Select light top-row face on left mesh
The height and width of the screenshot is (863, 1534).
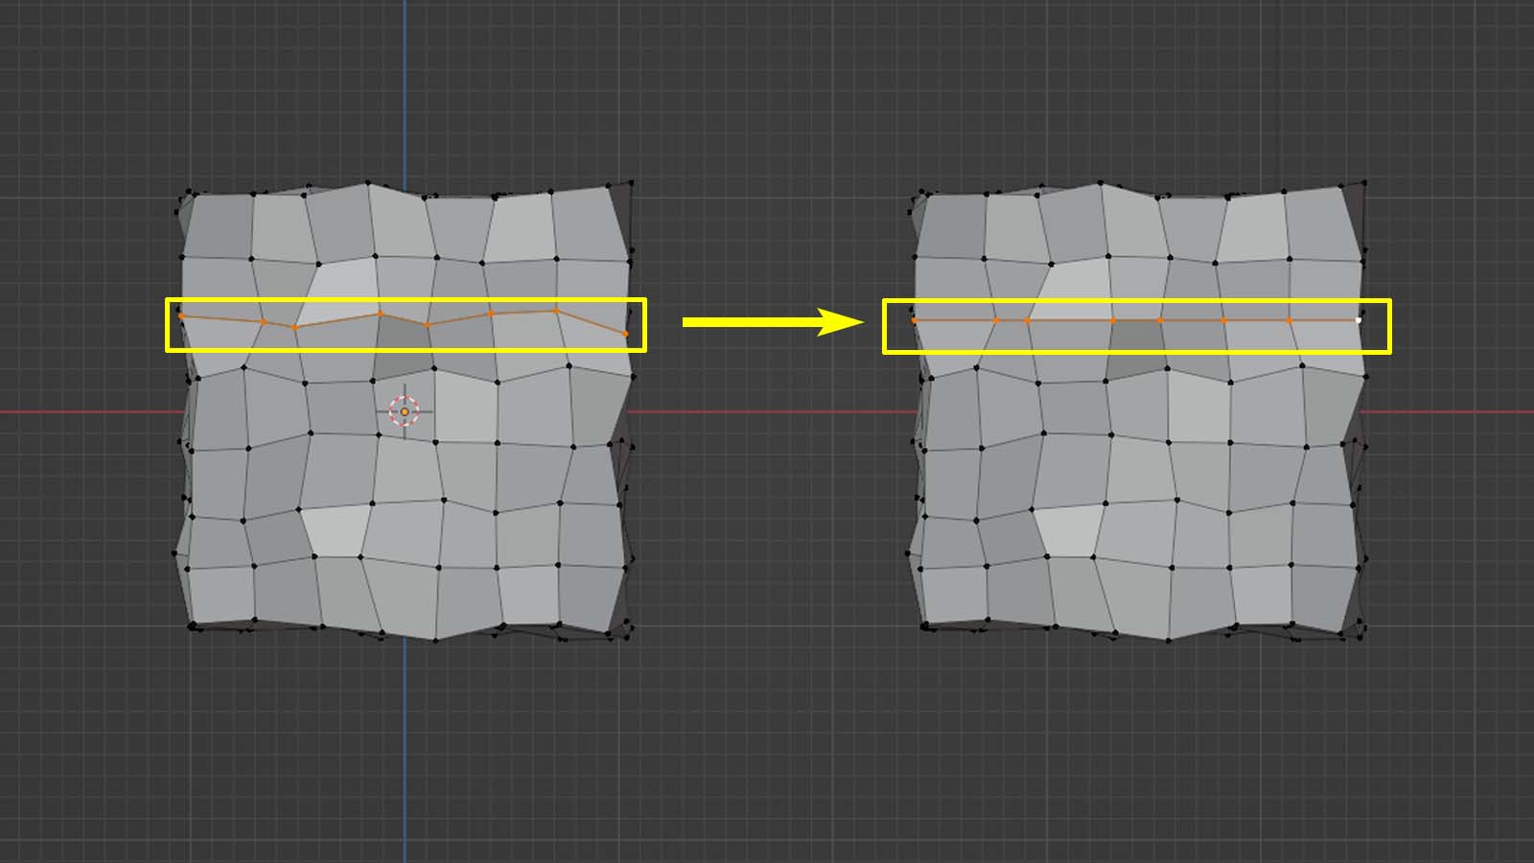pyautogui.click(x=521, y=227)
